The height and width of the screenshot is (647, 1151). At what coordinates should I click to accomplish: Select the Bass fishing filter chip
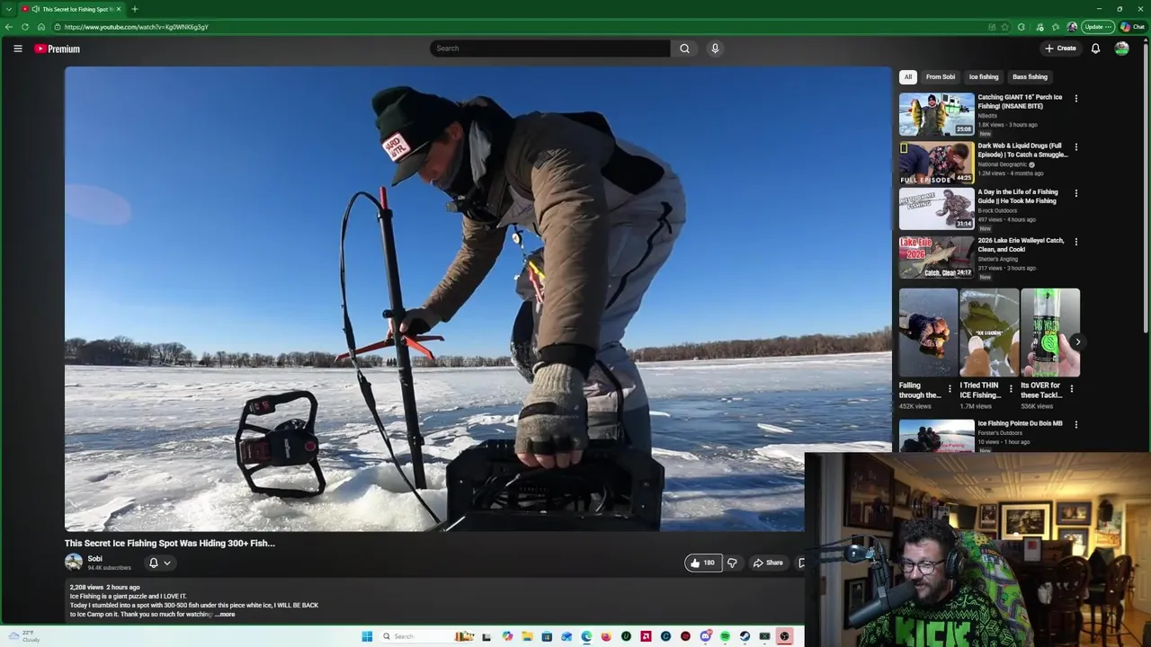1030,77
